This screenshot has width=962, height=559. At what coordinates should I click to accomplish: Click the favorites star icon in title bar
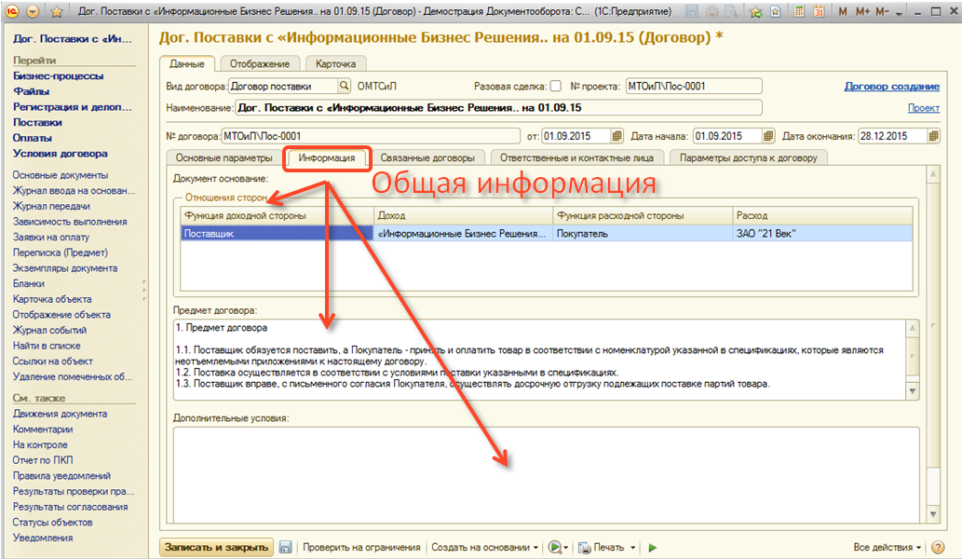pyautogui.click(x=755, y=11)
